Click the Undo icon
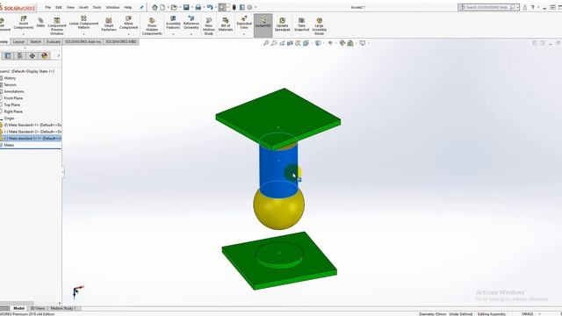562x316 pixels. click(x=210, y=7)
